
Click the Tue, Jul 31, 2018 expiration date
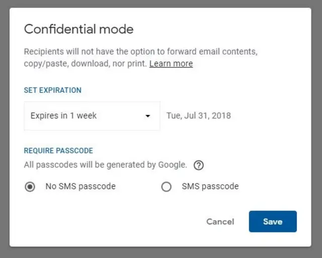point(199,116)
